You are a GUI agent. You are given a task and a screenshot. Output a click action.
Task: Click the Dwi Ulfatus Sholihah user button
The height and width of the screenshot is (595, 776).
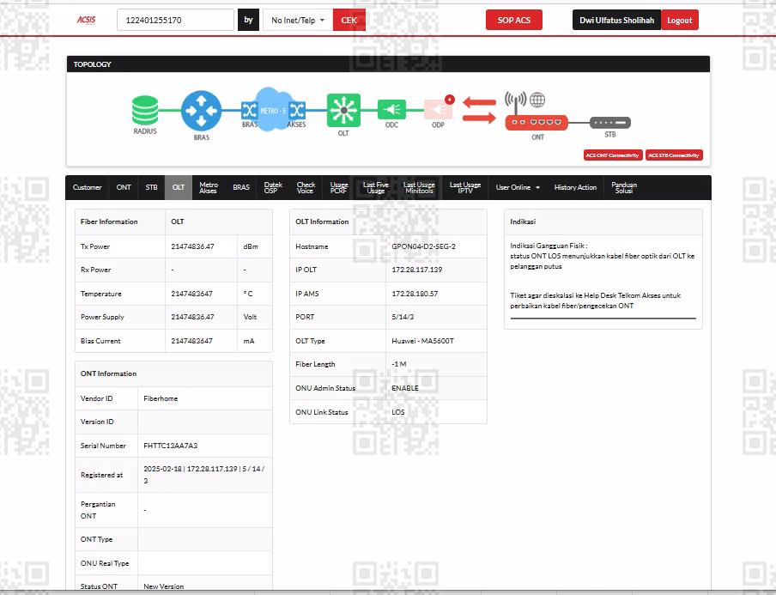(x=616, y=21)
